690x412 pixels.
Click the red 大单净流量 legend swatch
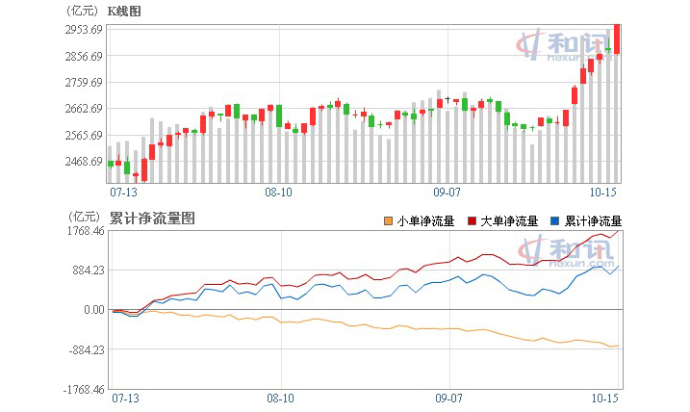(472, 221)
